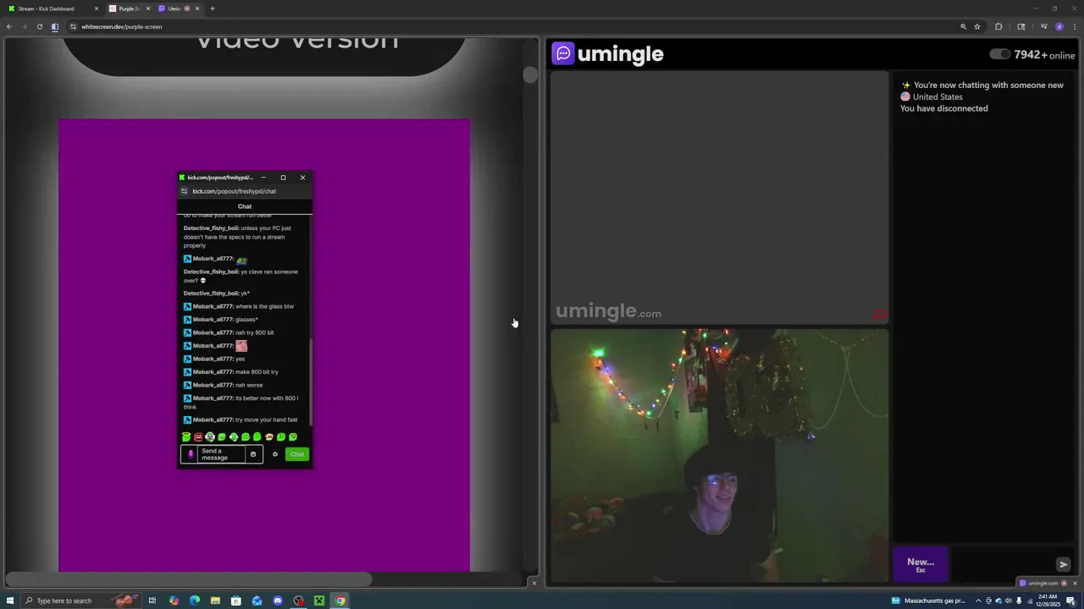This screenshot has width=1084, height=609.
Task: Toggle the switch beside online count
Action: pyautogui.click(x=999, y=54)
